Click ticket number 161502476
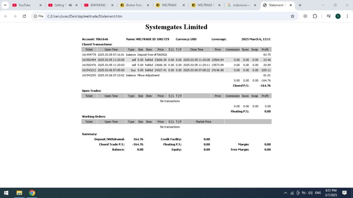The height and width of the screenshot is (198, 353). click(89, 65)
